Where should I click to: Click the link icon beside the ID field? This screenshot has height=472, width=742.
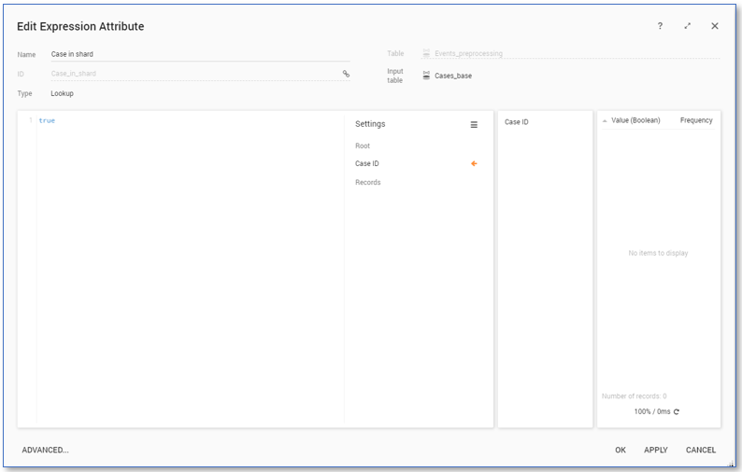[346, 74]
